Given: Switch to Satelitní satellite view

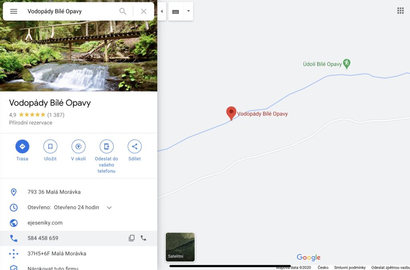Looking at the screenshot, I should (180, 247).
